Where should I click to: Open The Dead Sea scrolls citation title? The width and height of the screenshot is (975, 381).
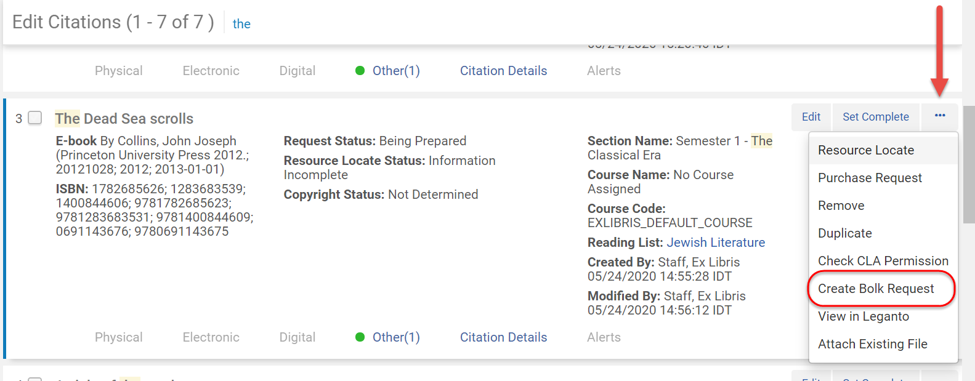[x=124, y=119]
